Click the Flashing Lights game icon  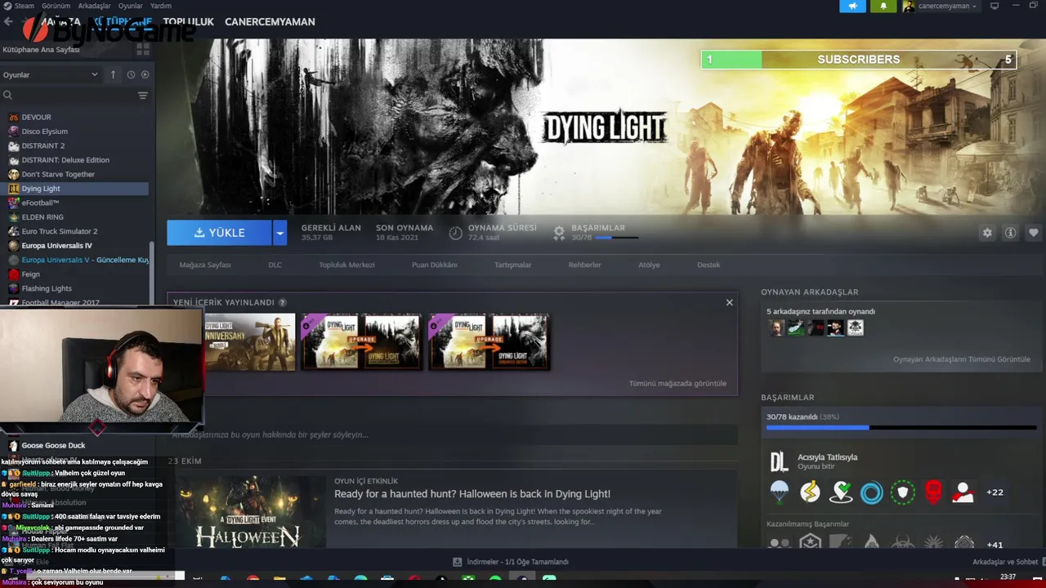click(x=13, y=288)
